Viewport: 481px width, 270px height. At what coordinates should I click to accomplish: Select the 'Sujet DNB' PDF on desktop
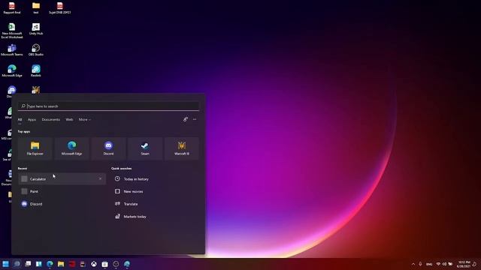(x=60, y=8)
